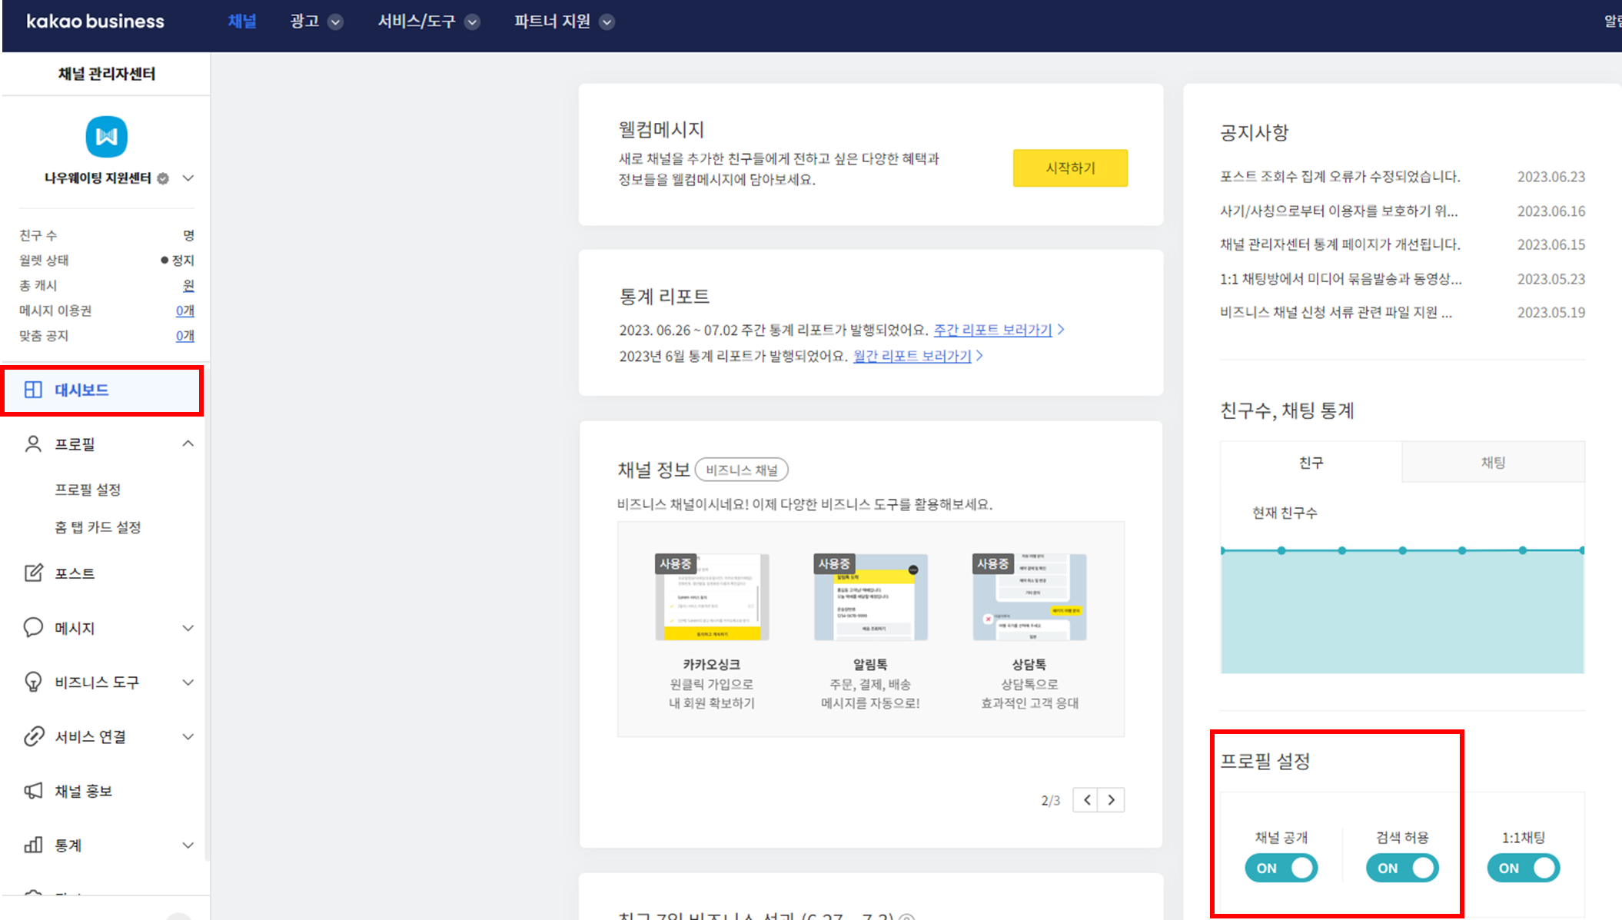Click arrow after 주간 리포트 보러가기

point(1061,330)
